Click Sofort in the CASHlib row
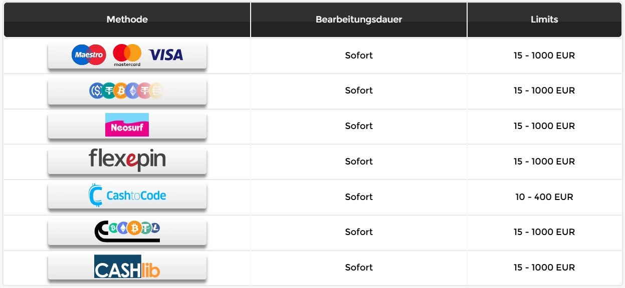 [359, 267]
